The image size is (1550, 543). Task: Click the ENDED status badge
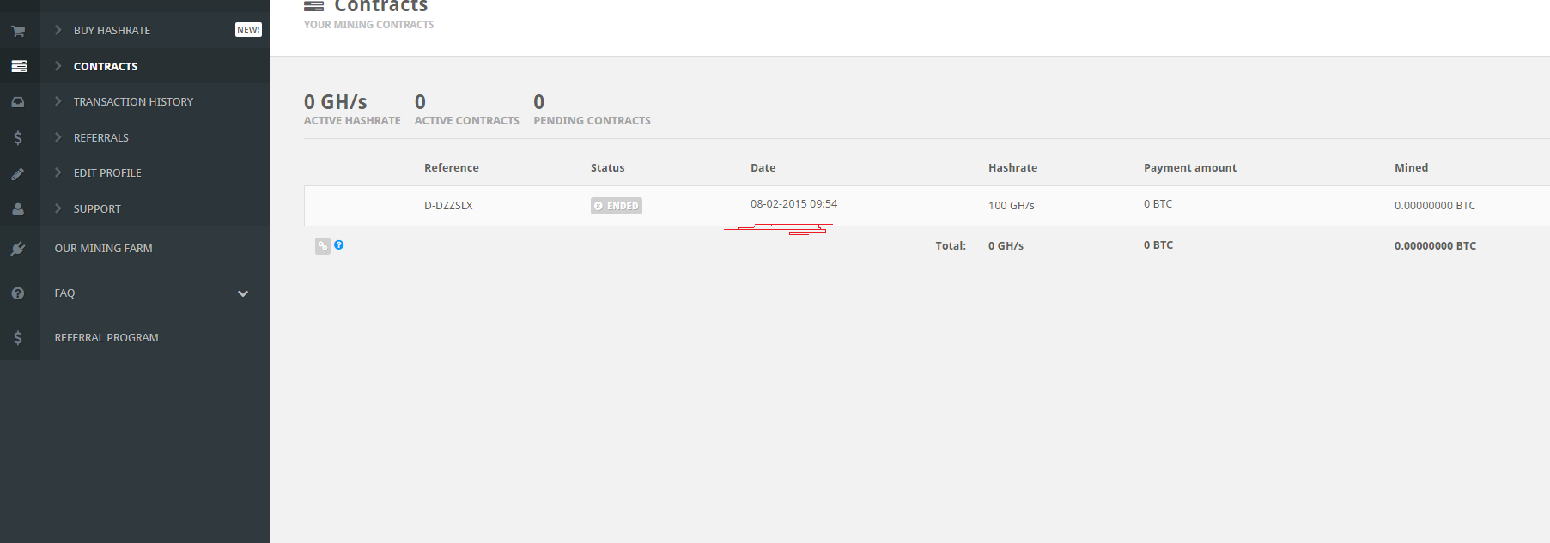(617, 206)
